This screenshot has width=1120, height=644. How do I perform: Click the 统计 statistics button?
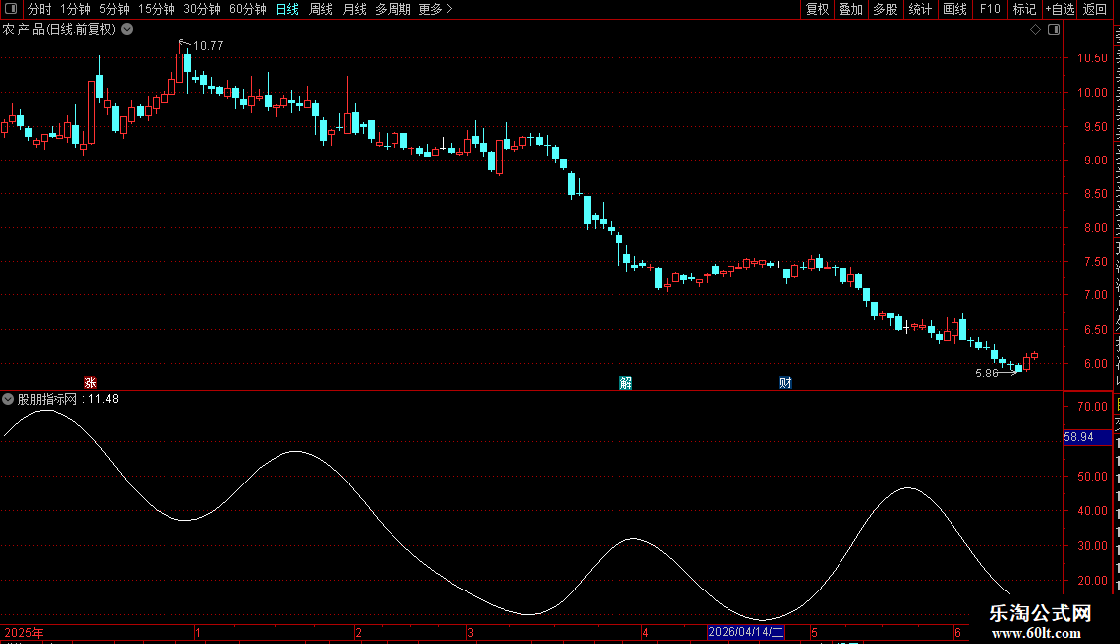click(x=920, y=9)
